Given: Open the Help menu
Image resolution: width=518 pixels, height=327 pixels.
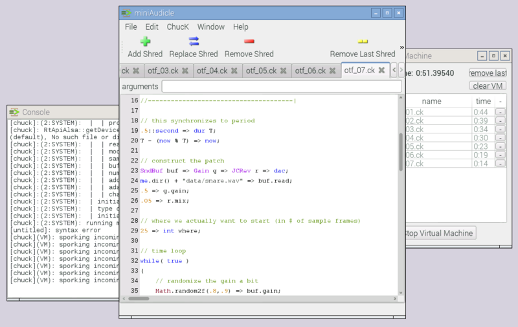Looking at the screenshot, I should coord(240,27).
